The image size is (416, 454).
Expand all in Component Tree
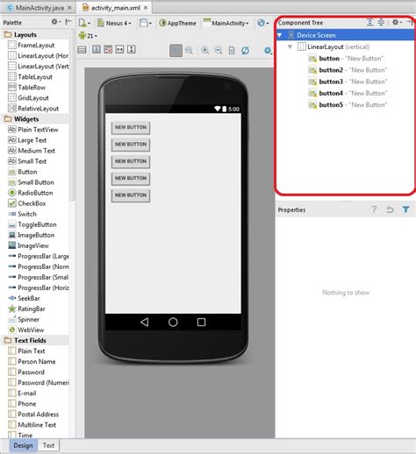369,22
